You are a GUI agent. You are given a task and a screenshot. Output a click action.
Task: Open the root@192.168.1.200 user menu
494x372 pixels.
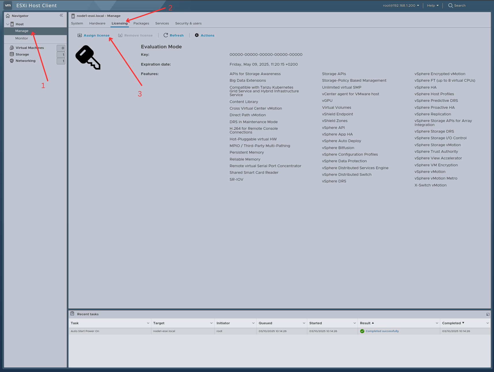[399, 5]
